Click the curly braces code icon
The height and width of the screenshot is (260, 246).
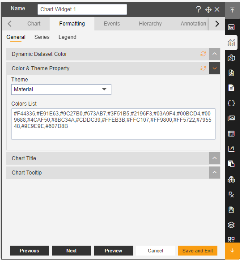click(231, 103)
